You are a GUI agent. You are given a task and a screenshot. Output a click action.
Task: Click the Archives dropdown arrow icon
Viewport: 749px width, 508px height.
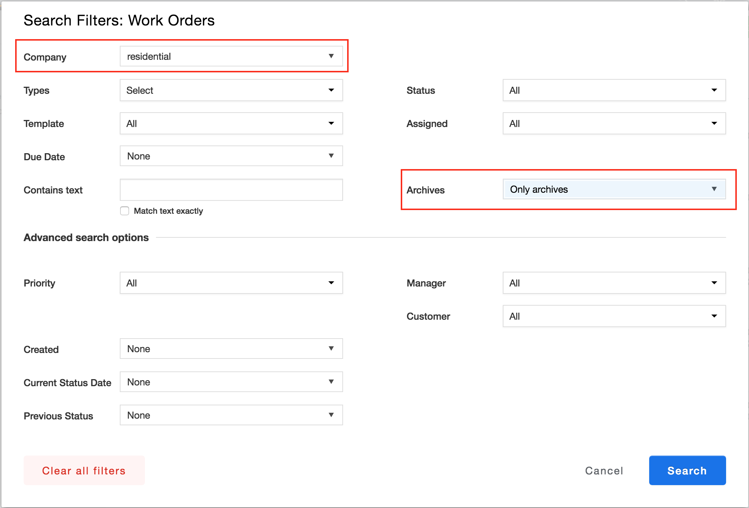tap(714, 189)
